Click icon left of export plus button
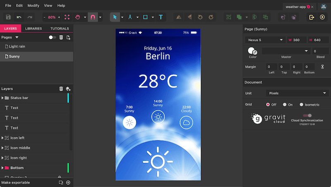The height and width of the screenshot is (187, 331). (61, 182)
